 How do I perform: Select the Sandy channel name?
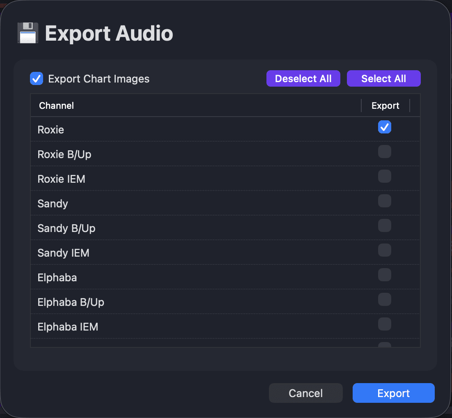pyautogui.click(x=53, y=204)
